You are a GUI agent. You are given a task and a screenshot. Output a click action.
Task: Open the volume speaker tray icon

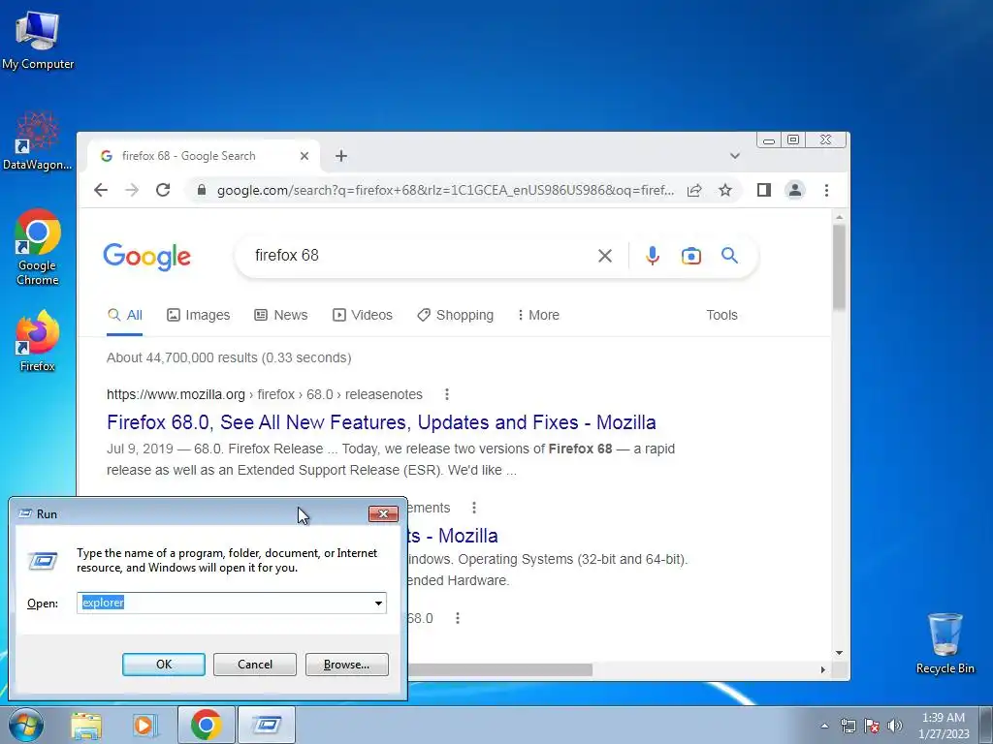pos(895,726)
